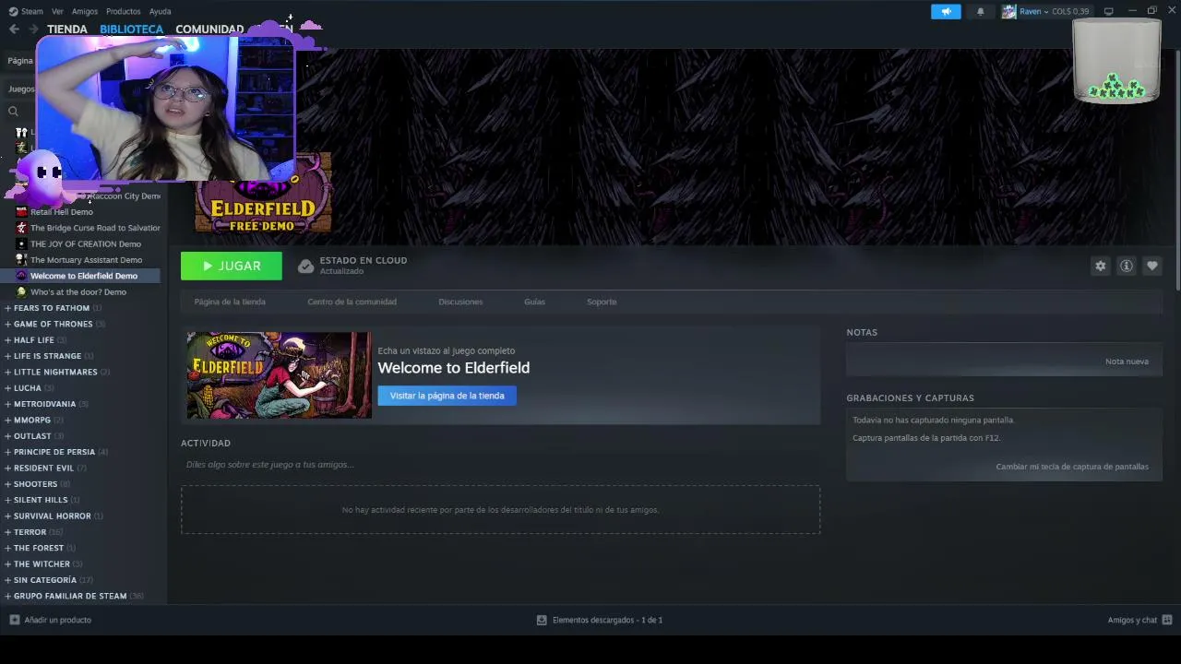This screenshot has width=1181, height=664.
Task: Switch to the TIENDA section
Action: pyautogui.click(x=67, y=30)
